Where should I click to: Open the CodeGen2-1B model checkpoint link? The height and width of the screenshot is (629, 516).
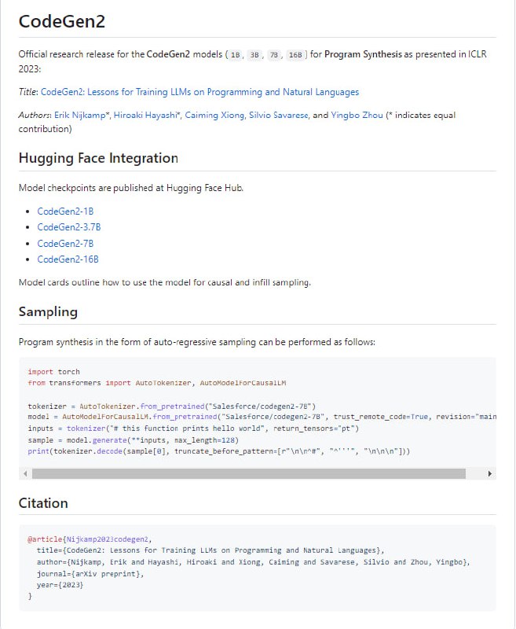pos(64,211)
